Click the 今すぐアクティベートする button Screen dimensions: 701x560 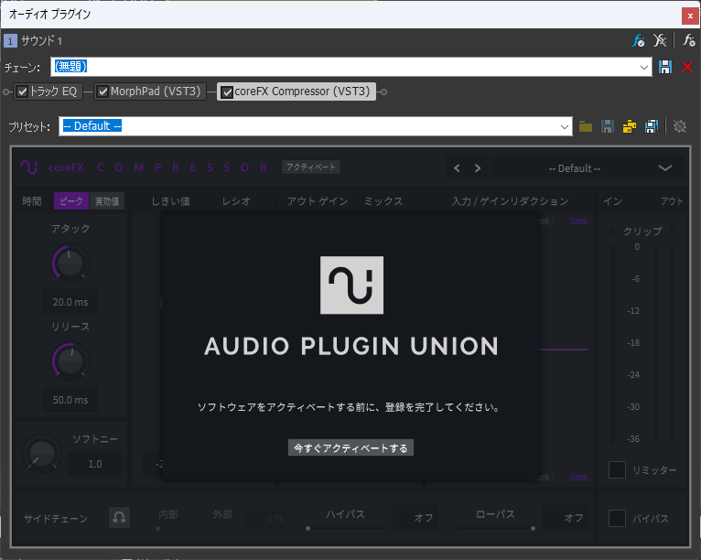click(x=350, y=447)
